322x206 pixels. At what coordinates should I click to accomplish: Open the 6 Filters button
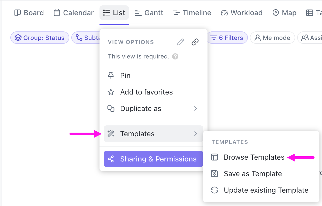[227, 38]
